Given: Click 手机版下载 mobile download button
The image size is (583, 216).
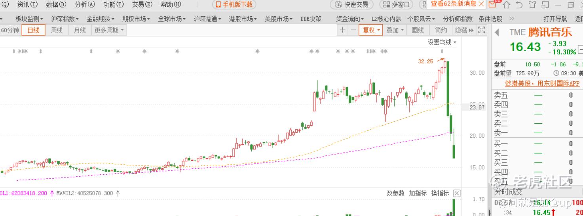Looking at the screenshot, I should point(234,4).
